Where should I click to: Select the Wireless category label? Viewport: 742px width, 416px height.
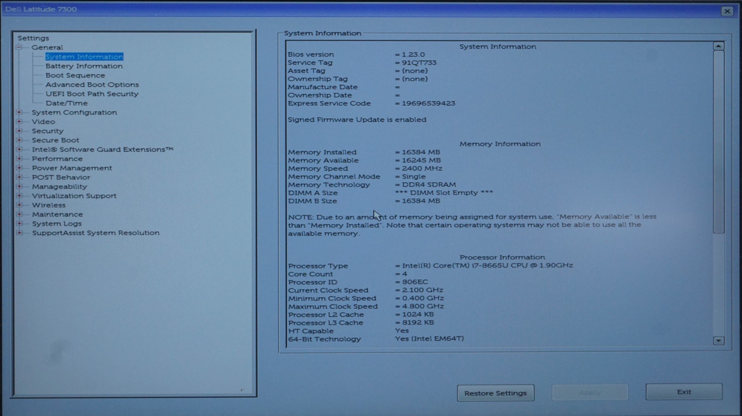click(49, 205)
